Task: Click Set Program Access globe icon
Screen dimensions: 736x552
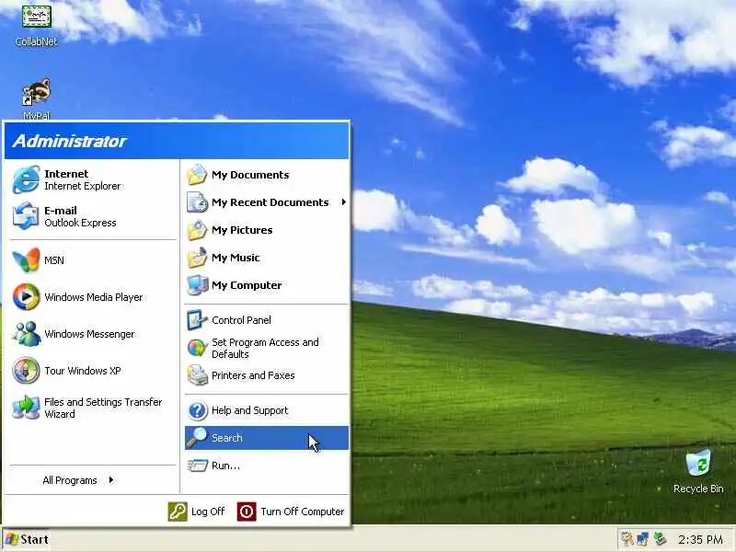Action: (197, 348)
